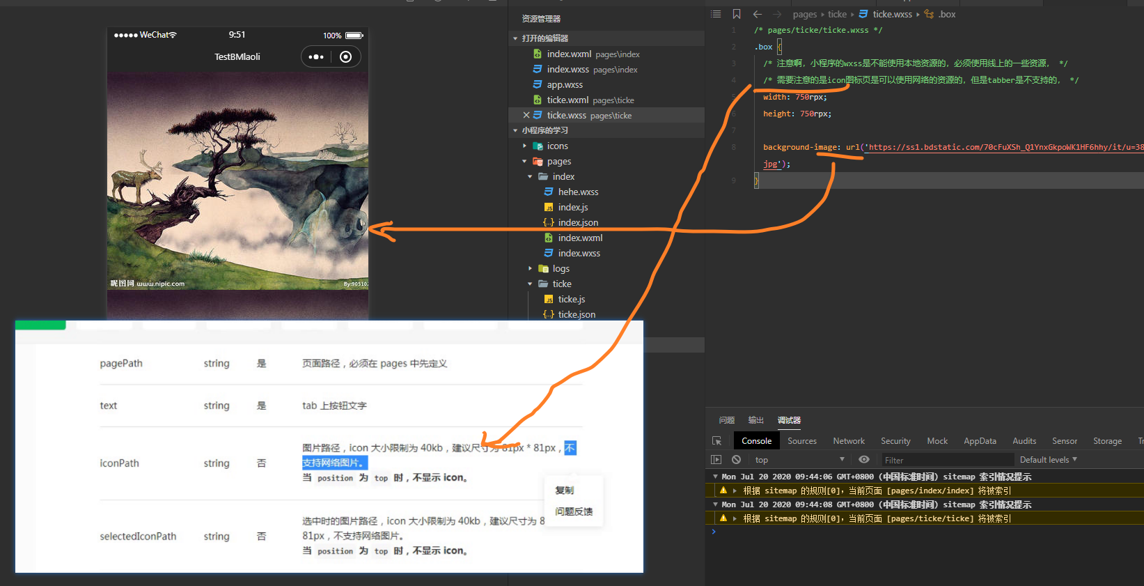Select the 调试器 panel tab
Image resolution: width=1144 pixels, height=586 pixels.
790,420
